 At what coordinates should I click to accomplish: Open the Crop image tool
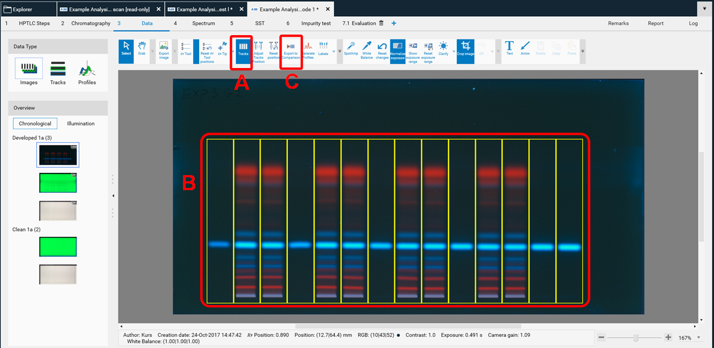(x=465, y=50)
